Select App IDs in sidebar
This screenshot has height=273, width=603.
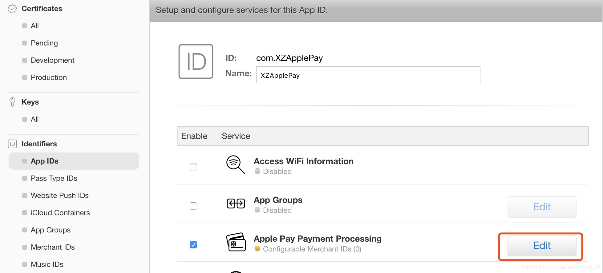[x=74, y=161]
